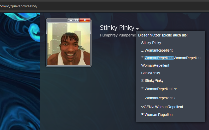Select 'Ξ Woman Repellent' alias with space

pyautogui.click(x=157, y=115)
